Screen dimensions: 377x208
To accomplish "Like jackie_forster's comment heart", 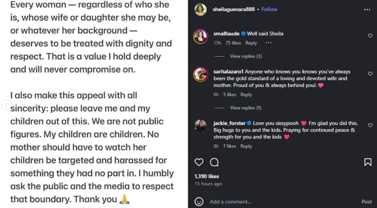I will (x=370, y=125).
